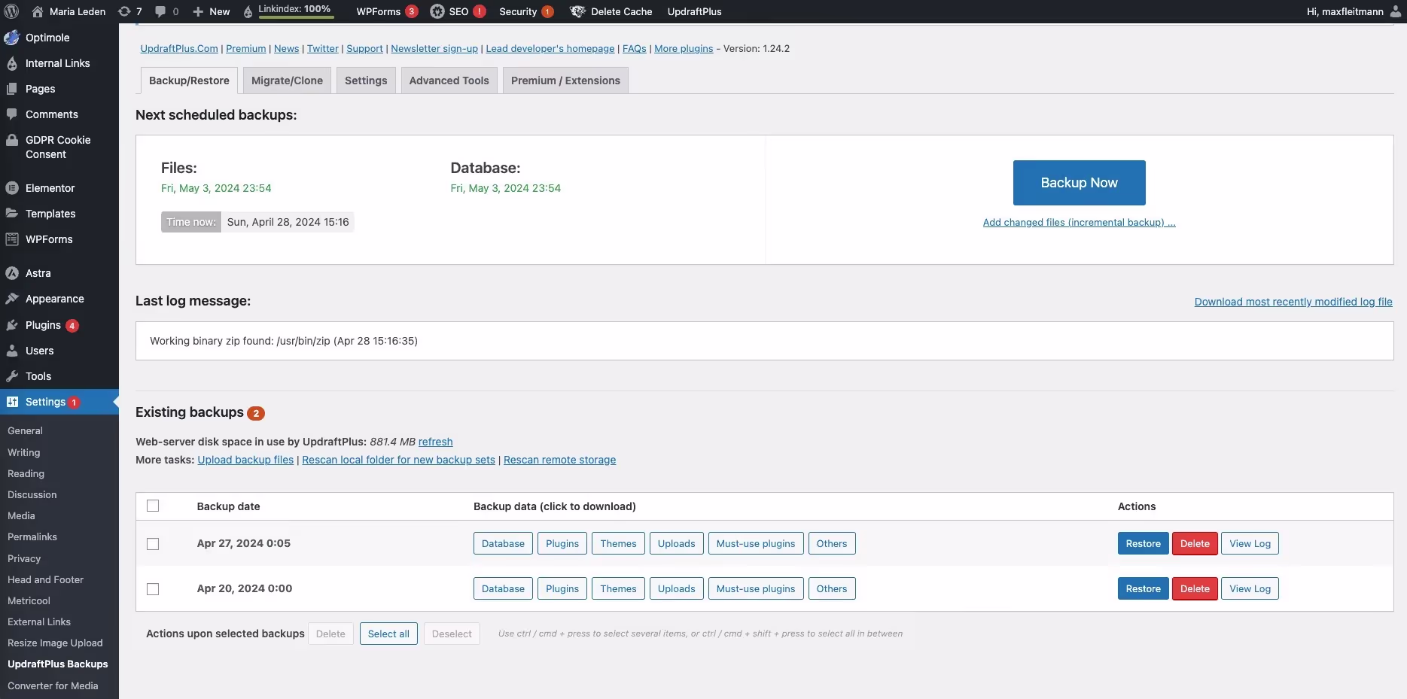
Task: Open the UpdraftPlus Settings tab
Action: 366,81
